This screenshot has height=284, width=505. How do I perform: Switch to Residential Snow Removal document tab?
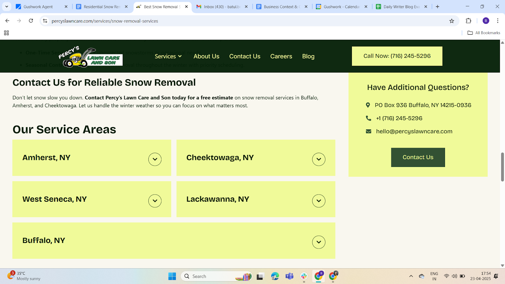tap(102, 7)
